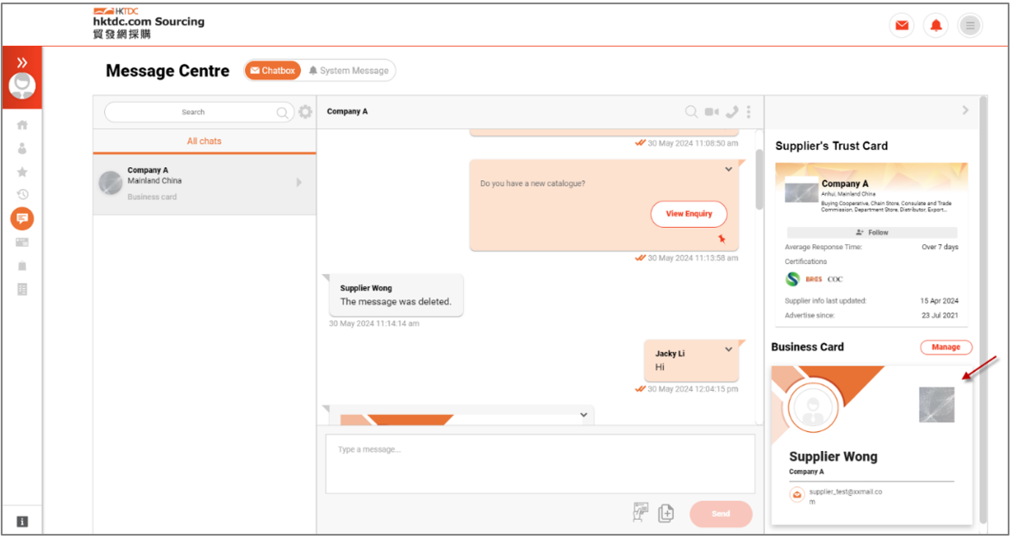Click timestamp '30 May 2024 11:14:14 am'
Screen dimensions: 1012x539
coord(374,323)
